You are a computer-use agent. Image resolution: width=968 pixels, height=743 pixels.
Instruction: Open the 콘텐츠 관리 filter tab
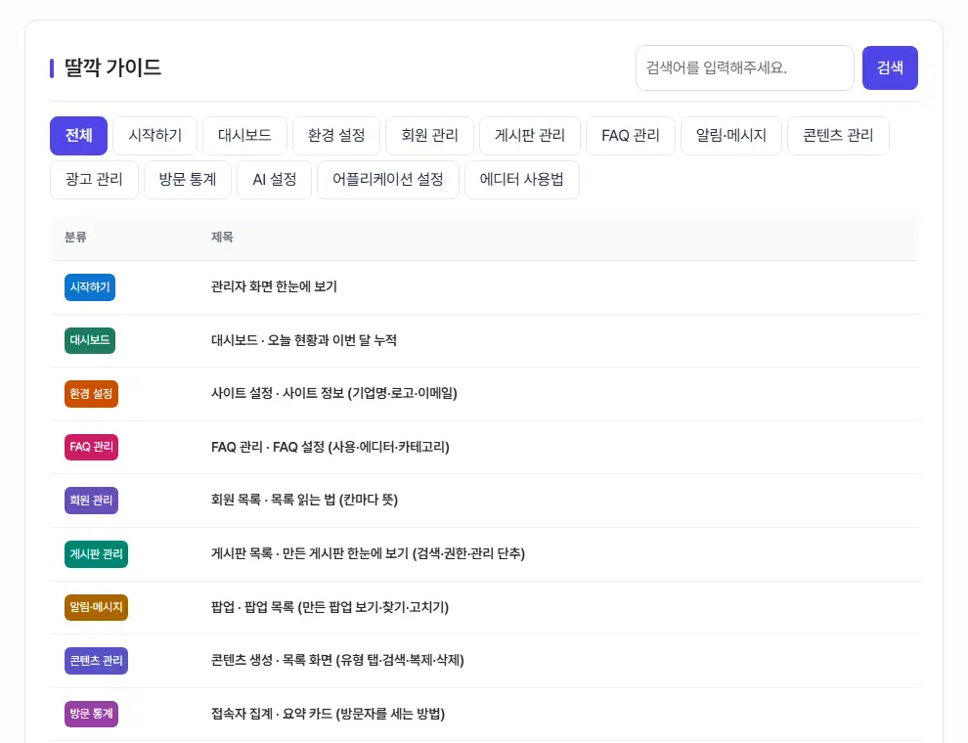pos(838,136)
